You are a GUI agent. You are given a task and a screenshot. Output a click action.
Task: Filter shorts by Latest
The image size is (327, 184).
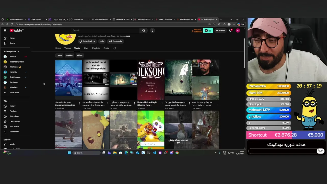(59, 55)
